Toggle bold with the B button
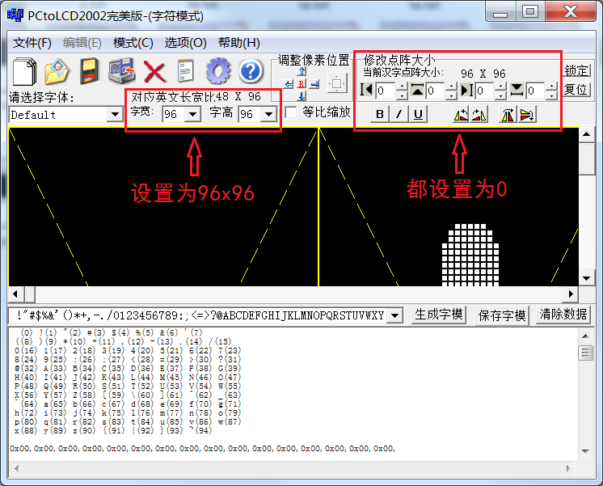The height and width of the screenshot is (486, 603). click(381, 114)
